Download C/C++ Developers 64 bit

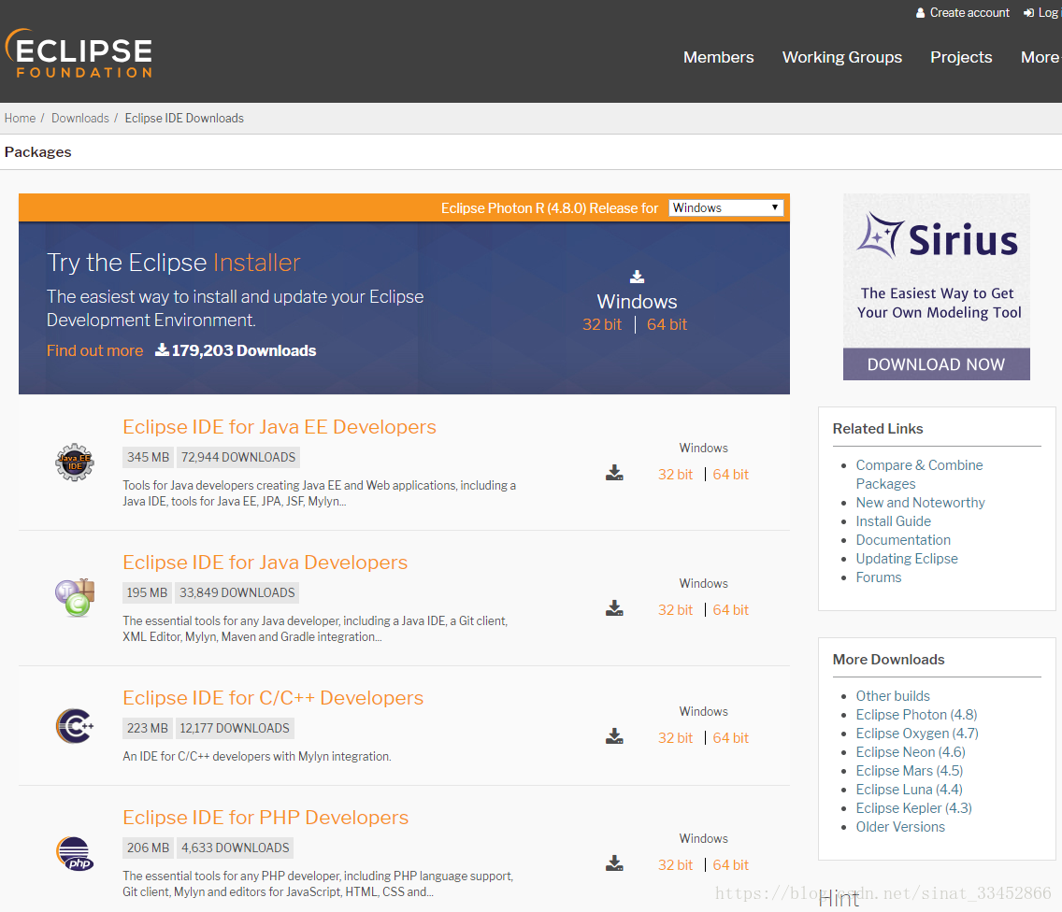point(730,738)
